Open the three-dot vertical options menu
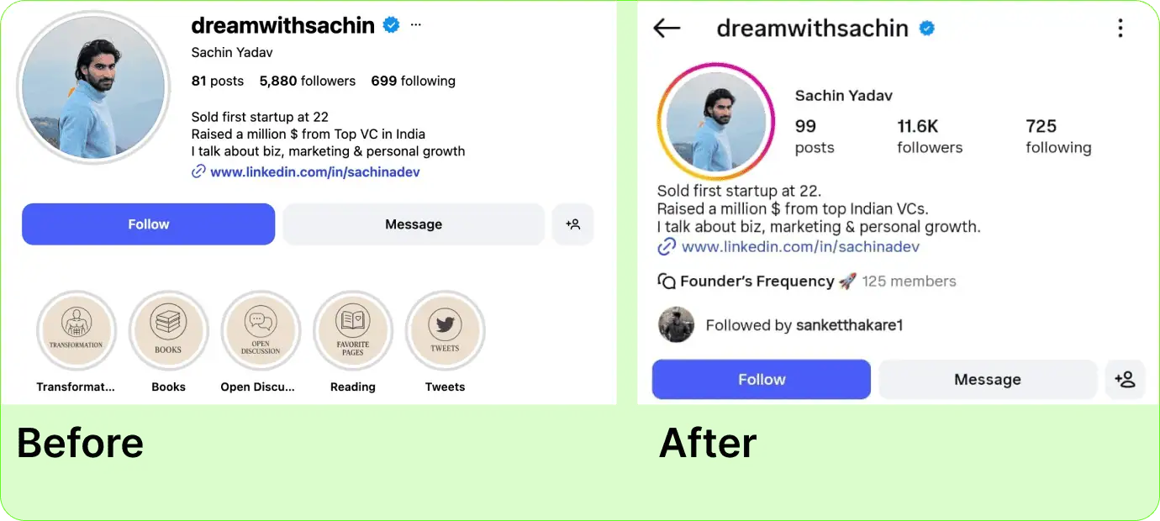 pyautogui.click(x=1120, y=29)
